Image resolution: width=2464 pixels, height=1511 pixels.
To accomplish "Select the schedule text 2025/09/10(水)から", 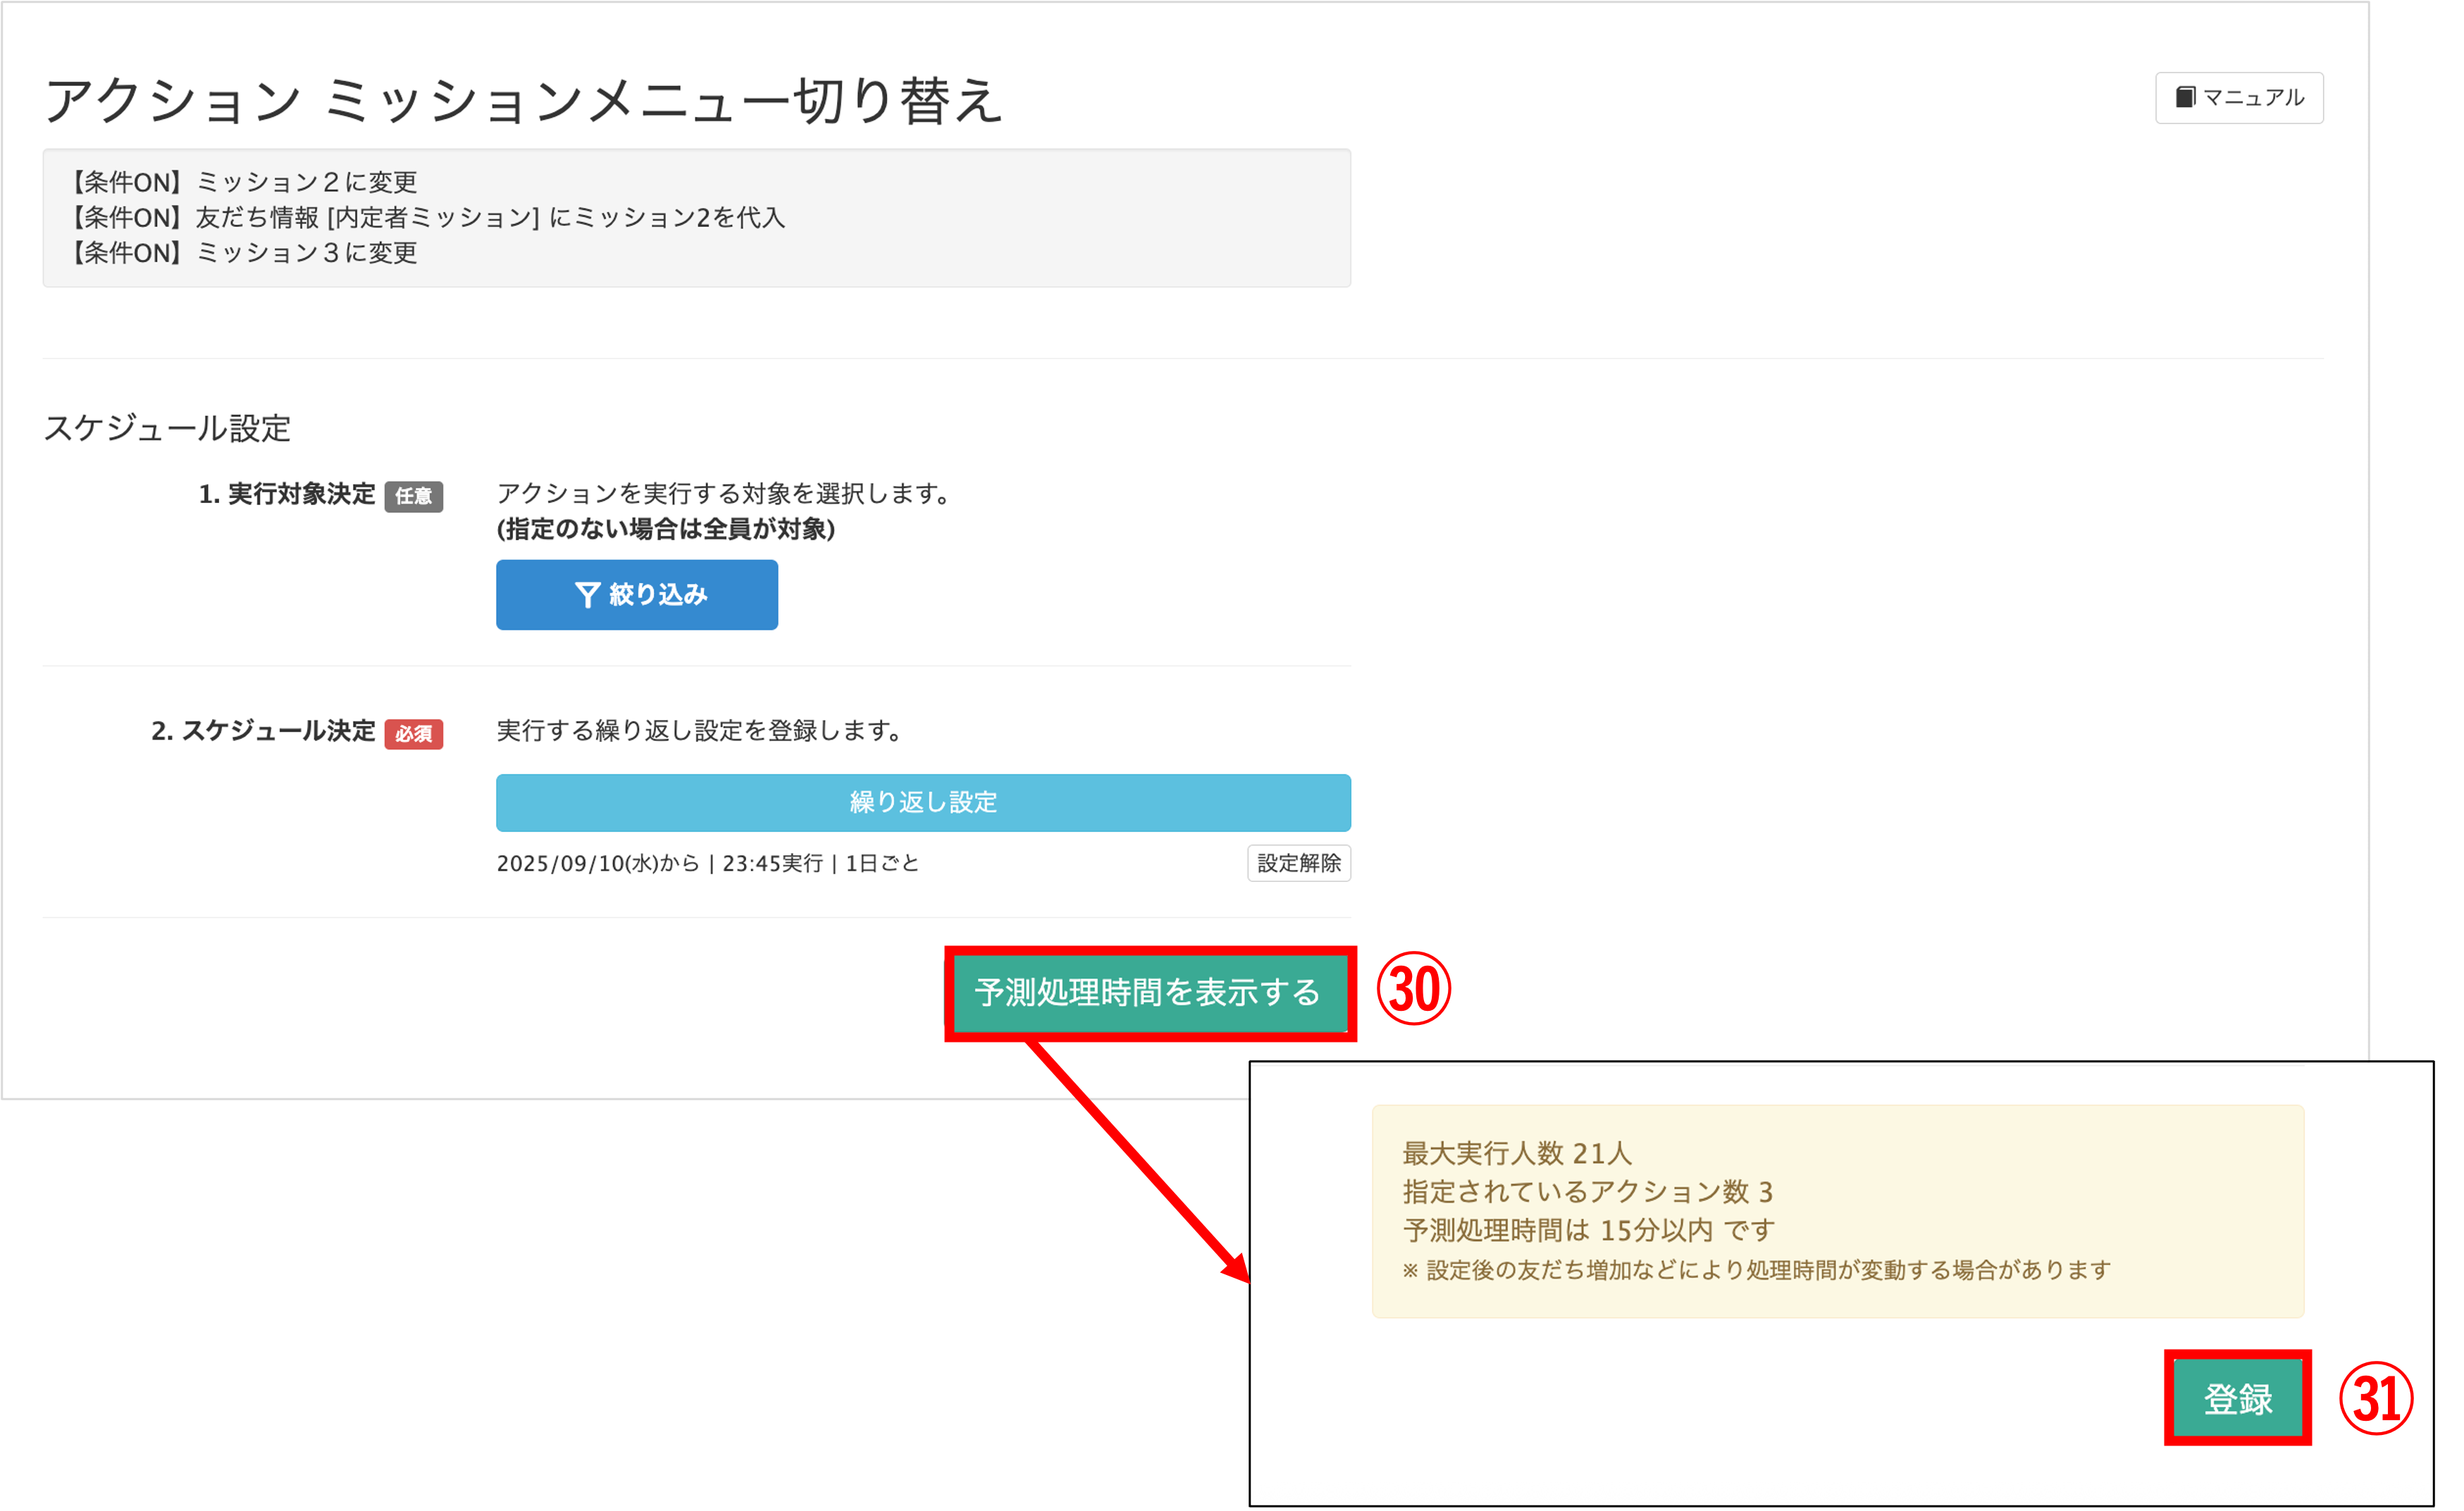I will pyautogui.click(x=598, y=863).
